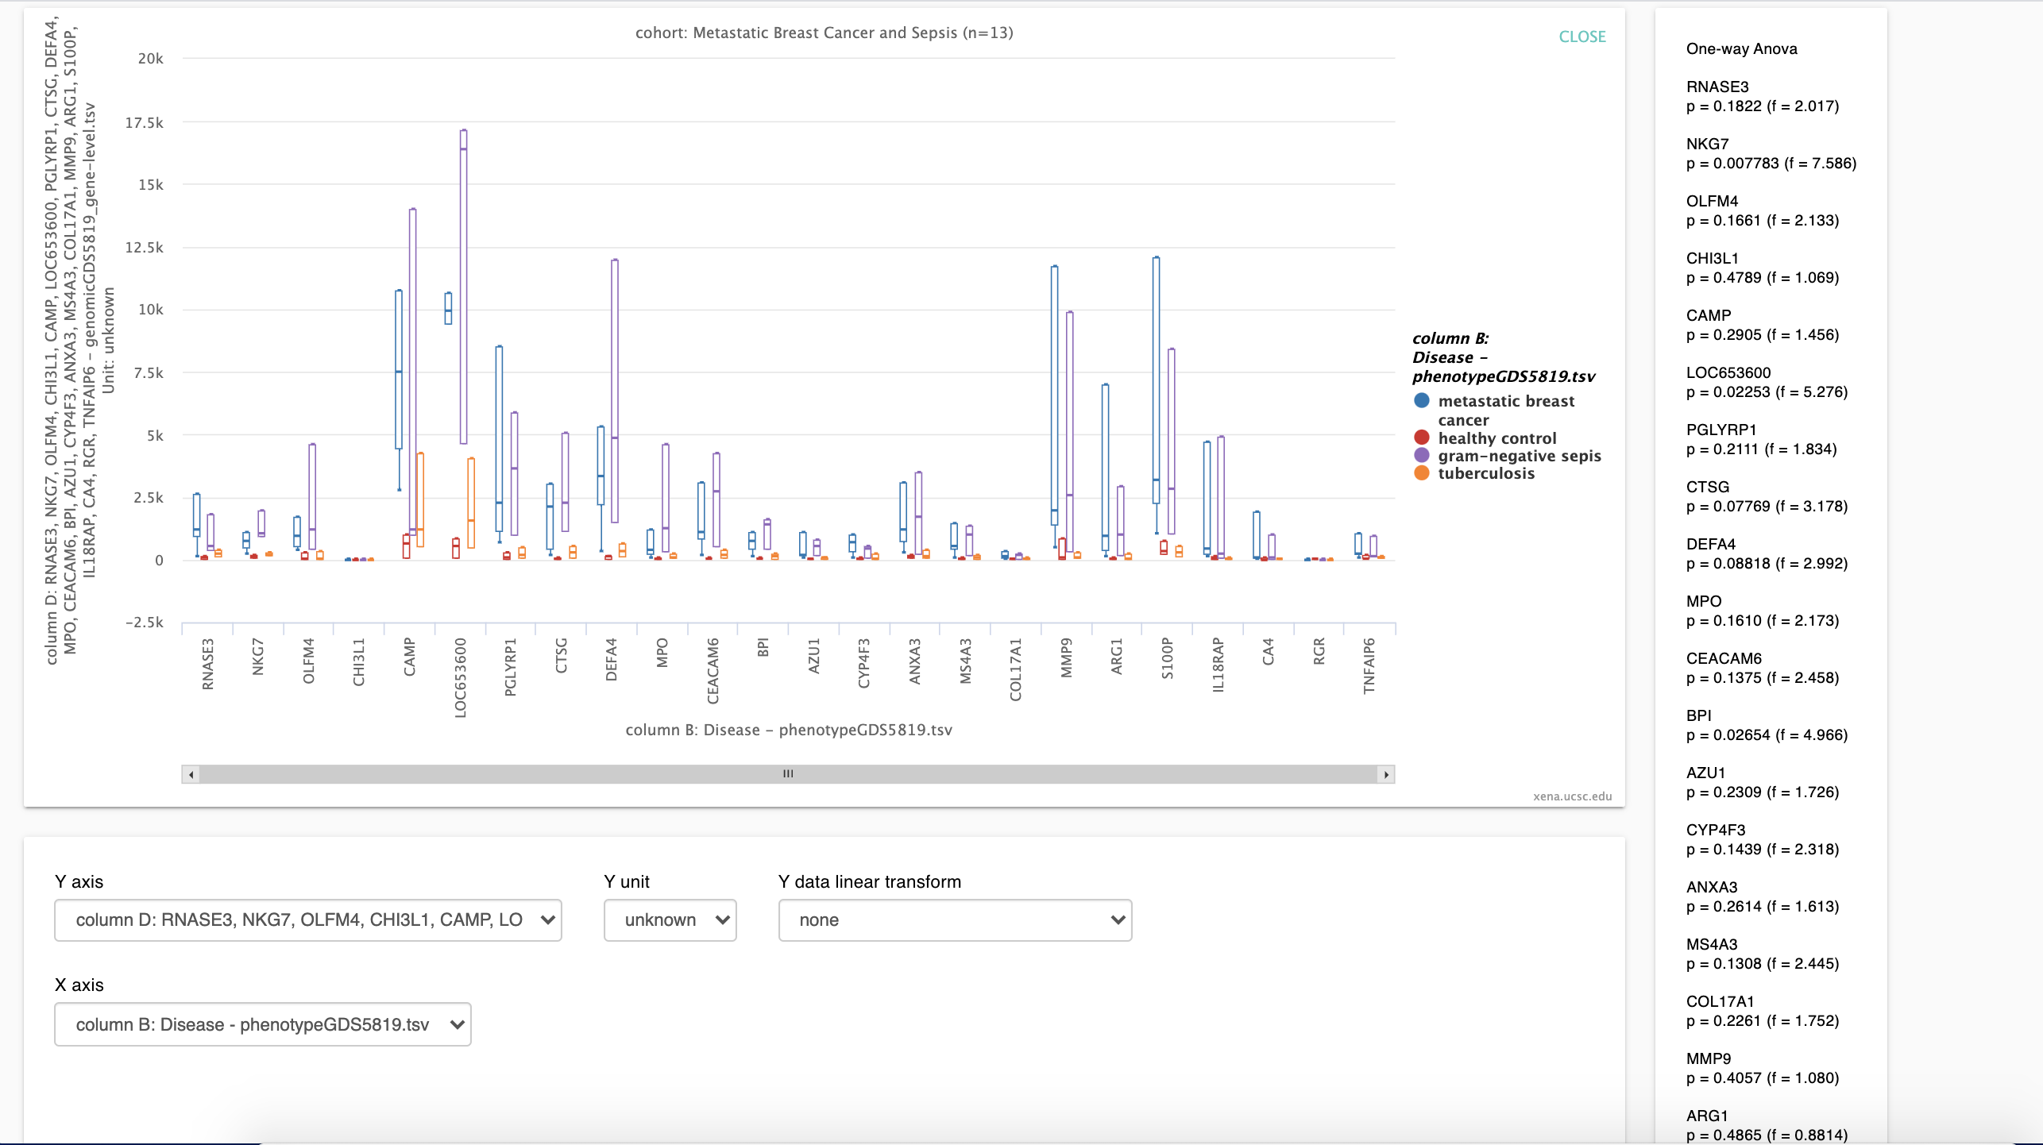Click the COL17A1 x-axis label
2043x1145 pixels.
(x=1016, y=669)
